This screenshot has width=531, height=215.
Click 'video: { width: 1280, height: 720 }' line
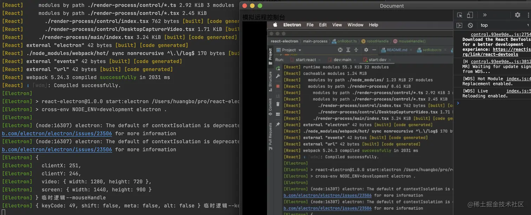[x=97, y=182]
